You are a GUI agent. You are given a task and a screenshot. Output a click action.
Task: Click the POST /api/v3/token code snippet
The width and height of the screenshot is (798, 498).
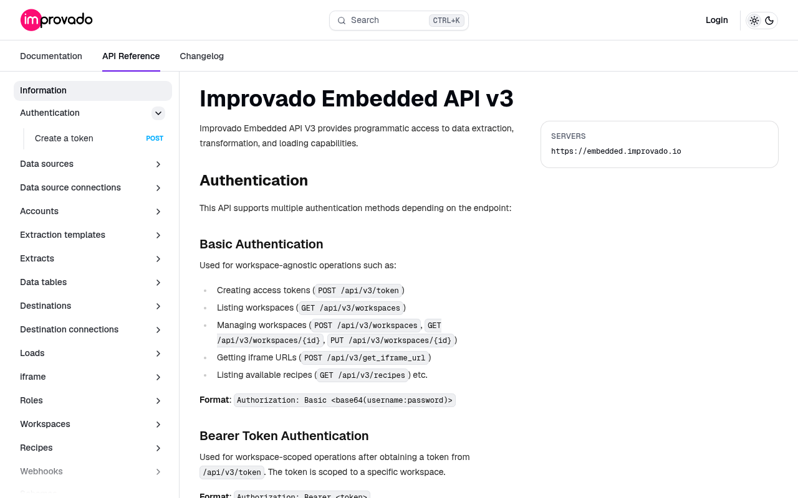358,291
